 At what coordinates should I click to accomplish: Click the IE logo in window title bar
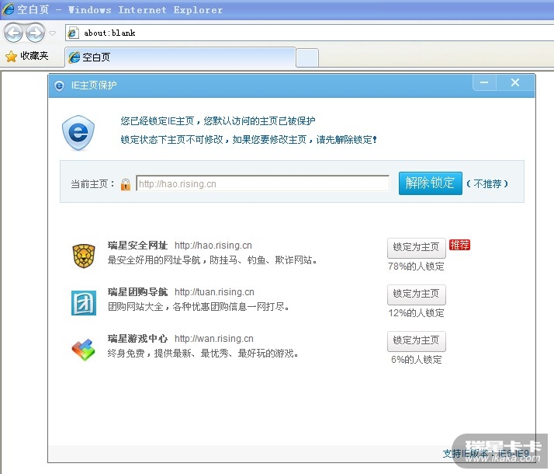[x=9, y=9]
